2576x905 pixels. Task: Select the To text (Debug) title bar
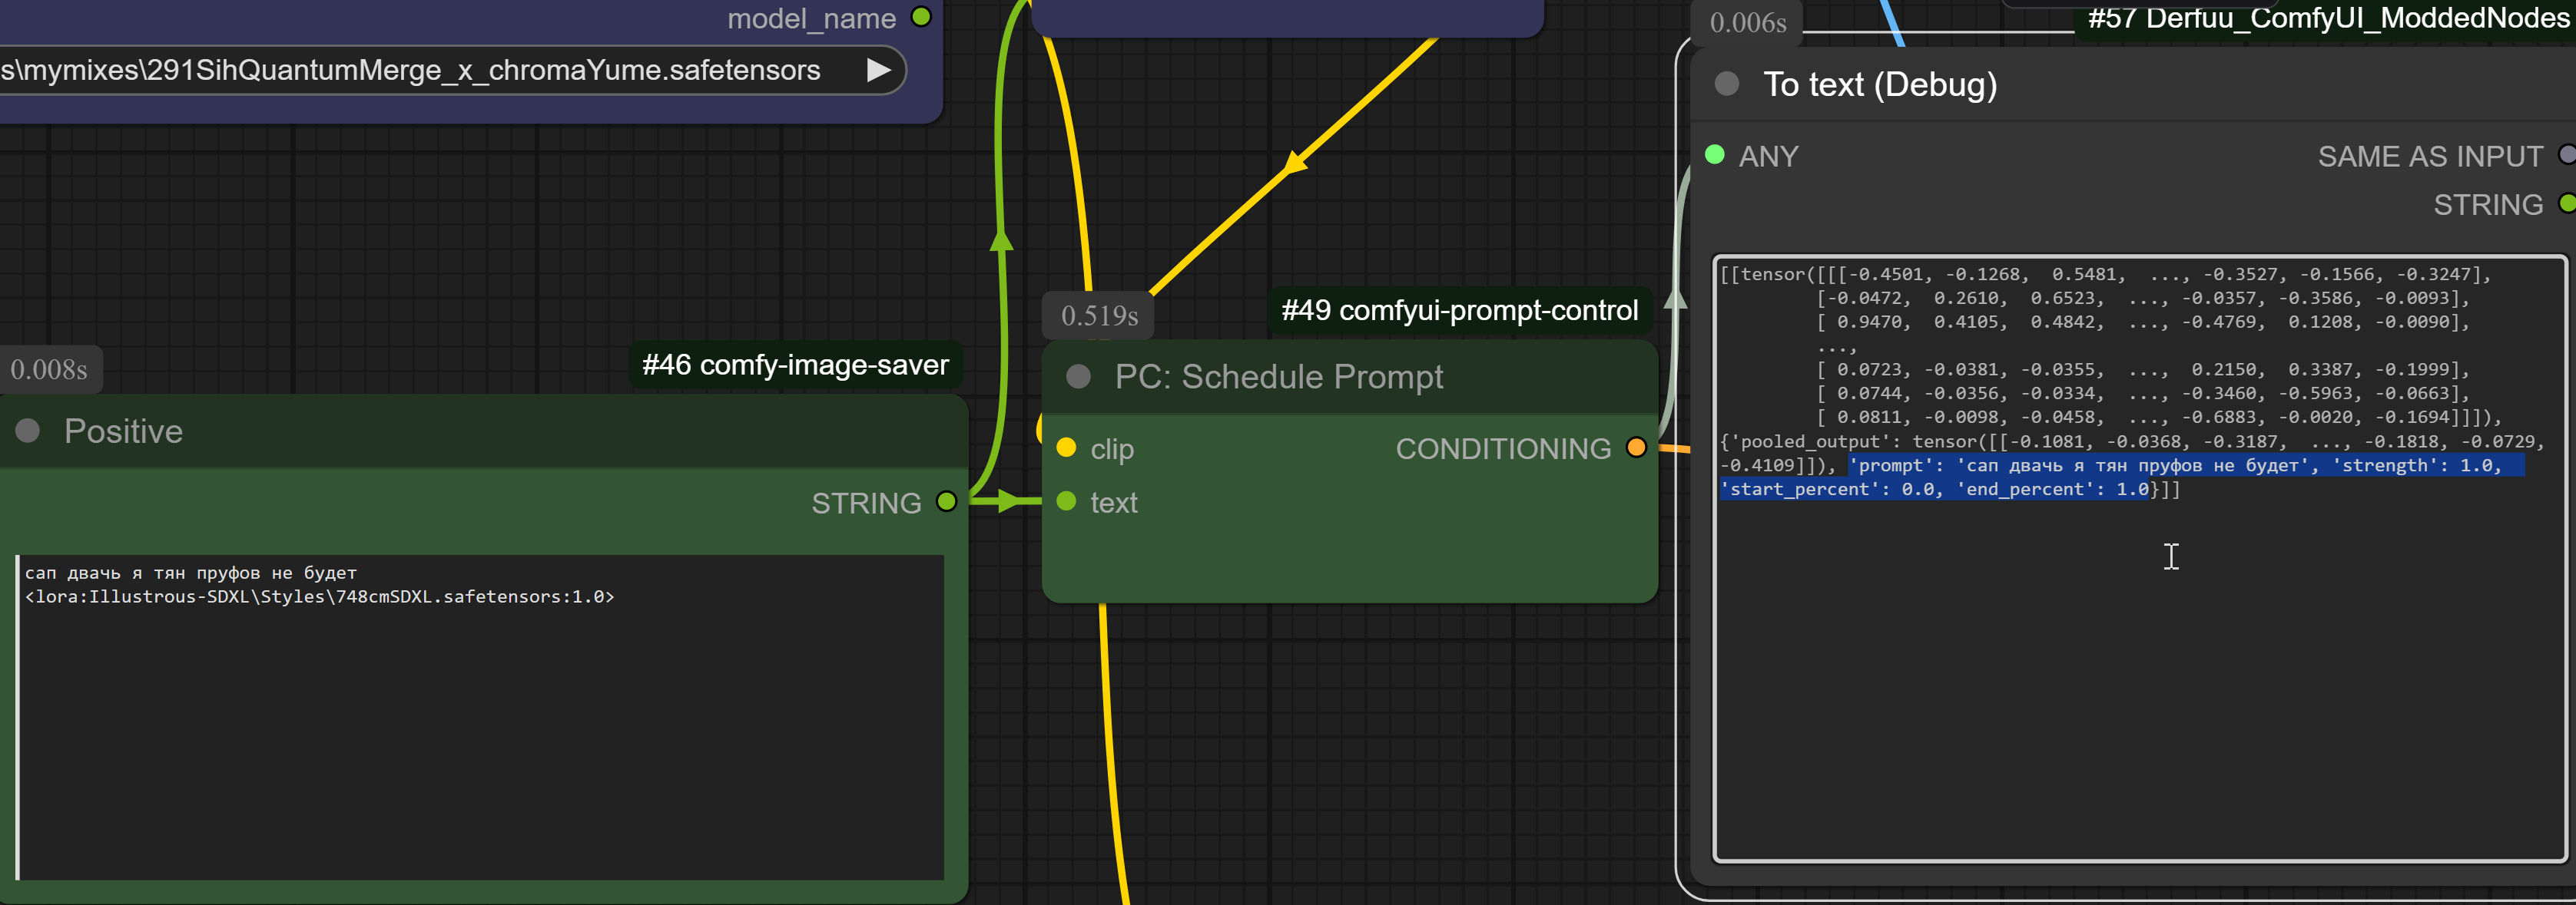2133,84
